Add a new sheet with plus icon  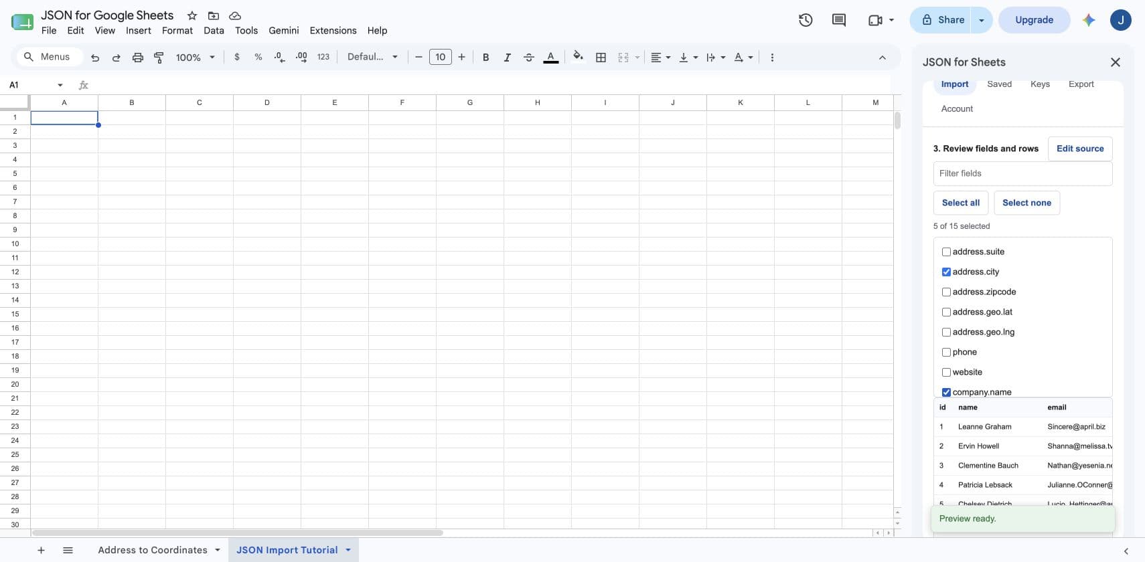click(41, 550)
